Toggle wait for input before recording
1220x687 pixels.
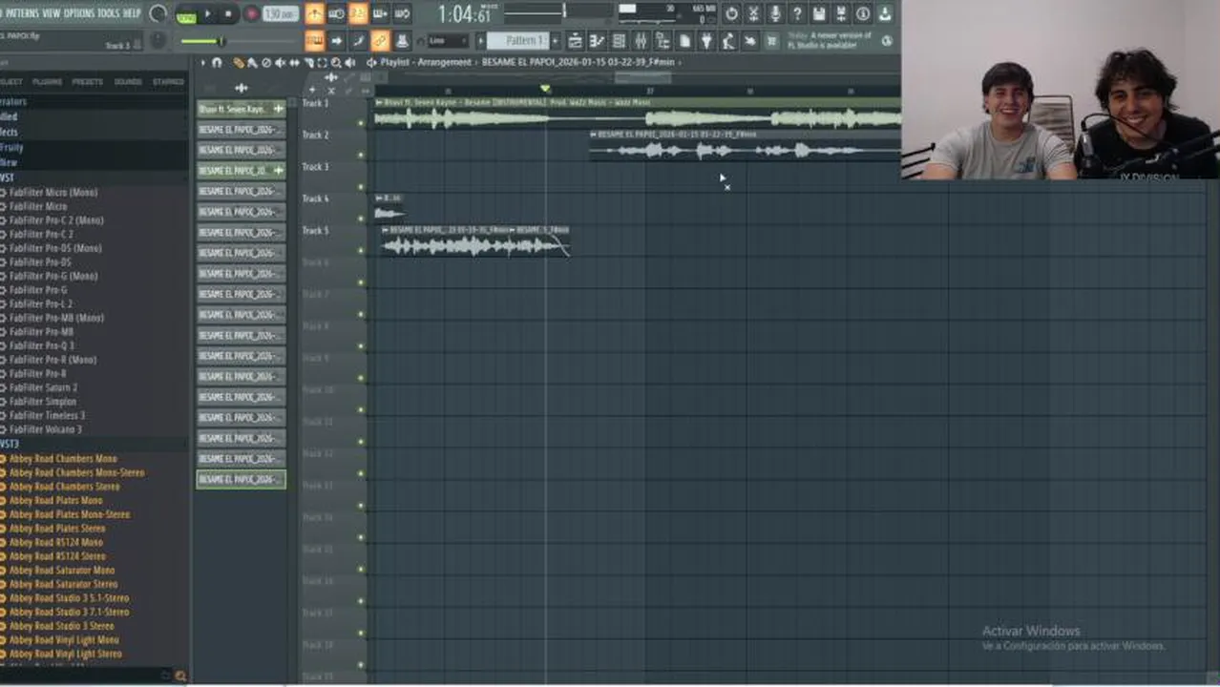[x=336, y=13]
